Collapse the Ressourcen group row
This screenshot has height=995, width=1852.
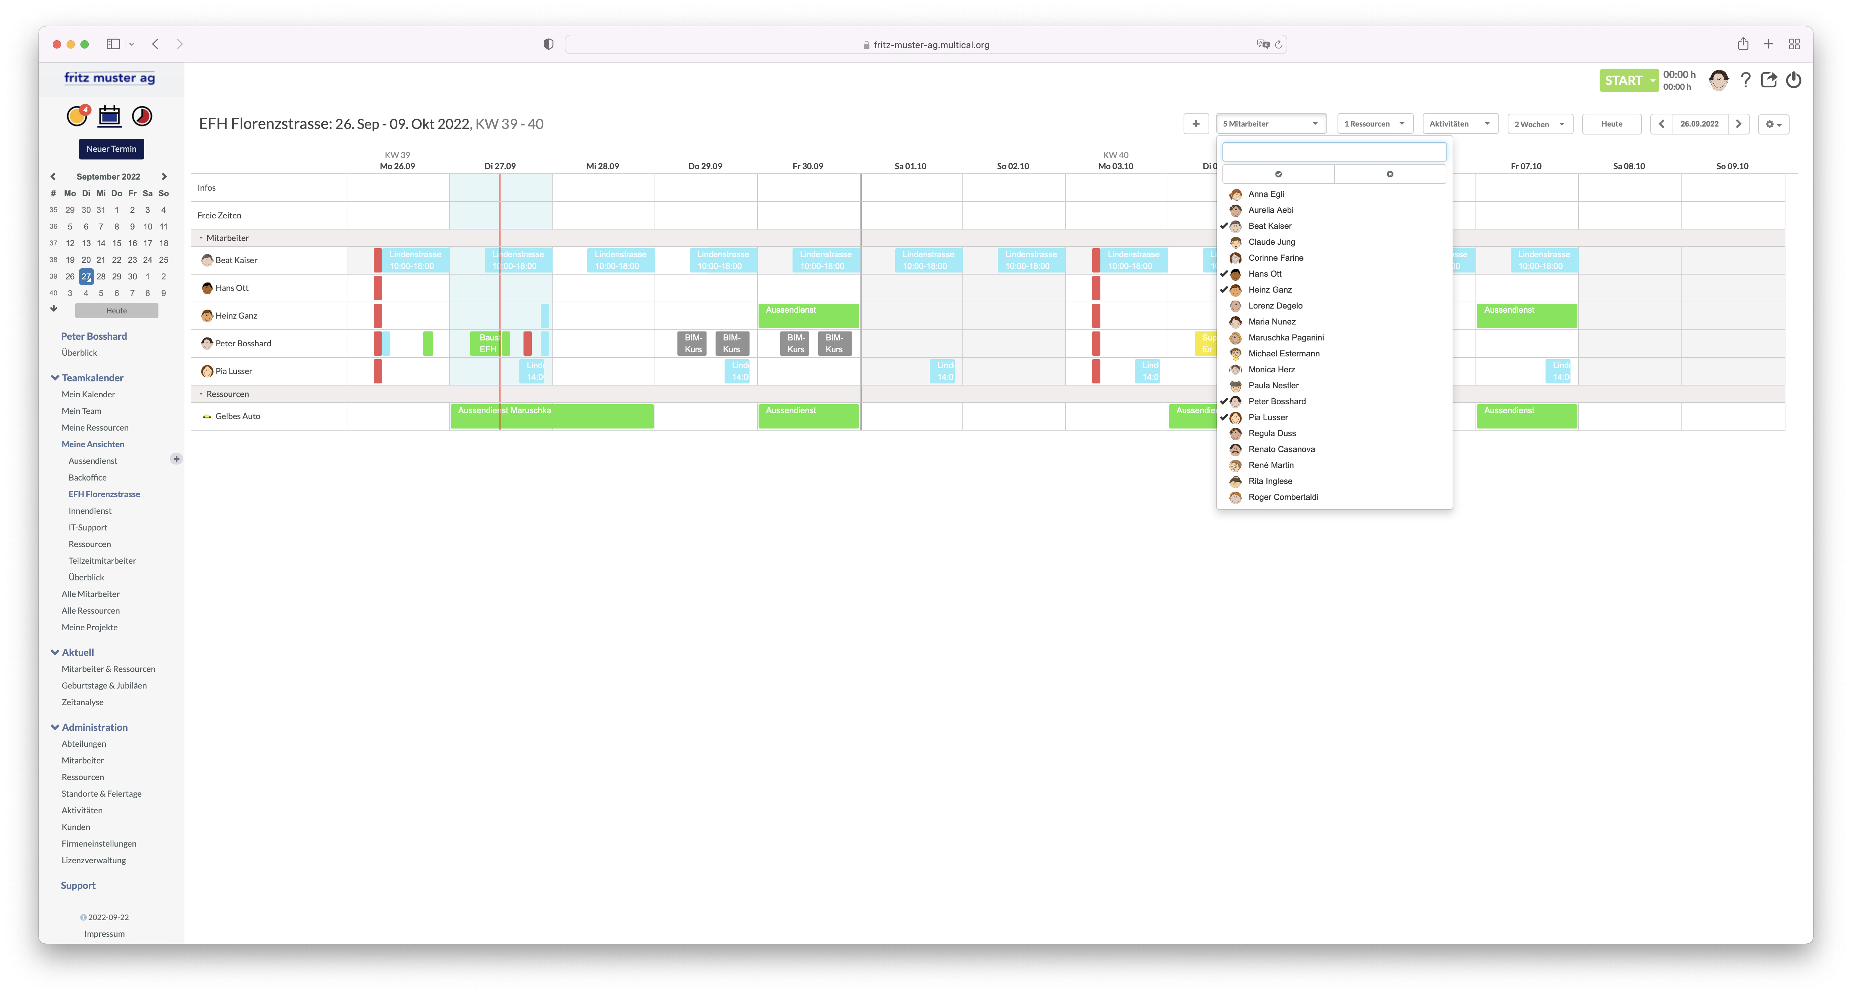(201, 394)
